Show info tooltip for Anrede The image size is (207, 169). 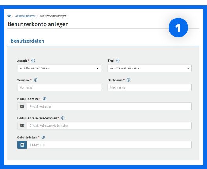(33, 61)
